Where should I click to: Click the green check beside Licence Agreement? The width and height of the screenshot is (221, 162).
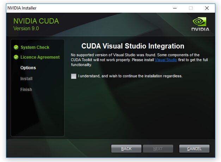coord(16,57)
